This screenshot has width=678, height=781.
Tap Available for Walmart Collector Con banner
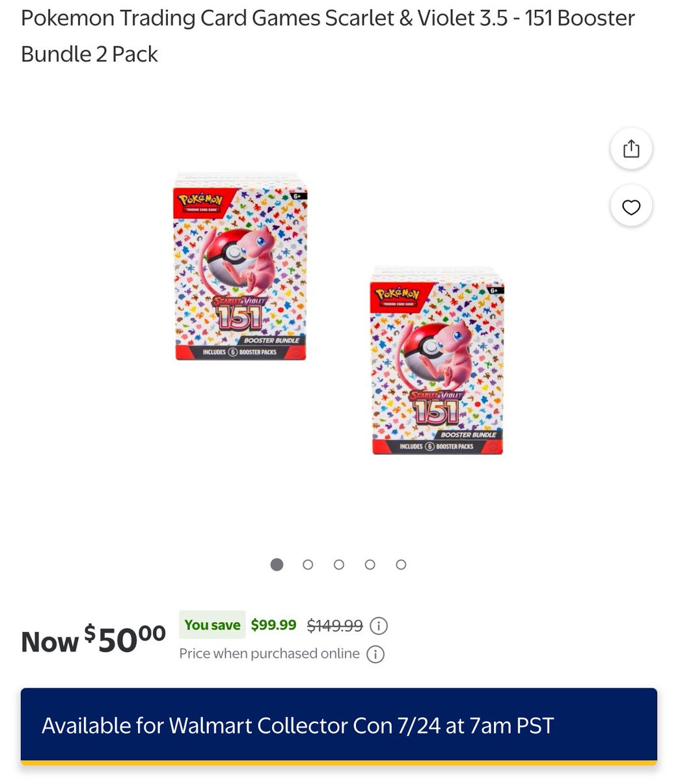point(339,726)
